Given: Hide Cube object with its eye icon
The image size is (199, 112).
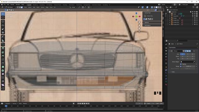Looking at the screenshot, I should pos(195,14).
